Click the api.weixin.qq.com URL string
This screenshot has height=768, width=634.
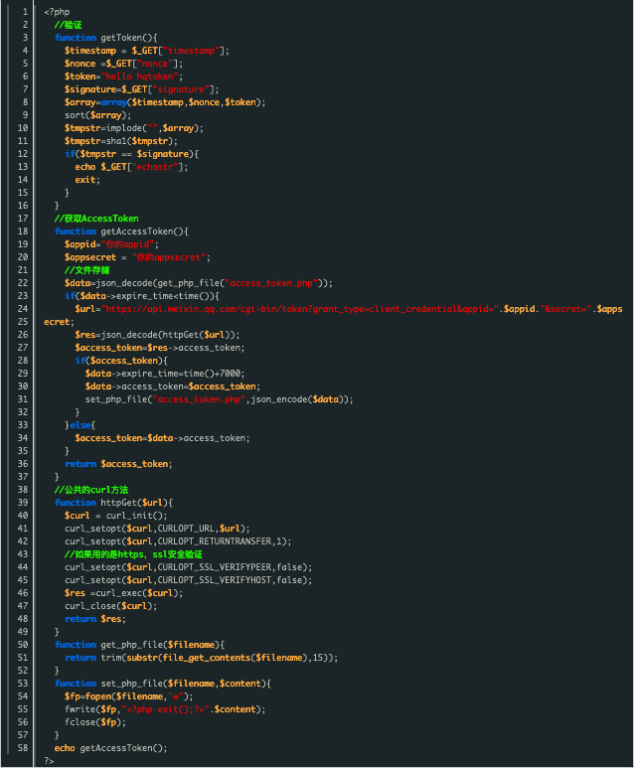(x=299, y=309)
